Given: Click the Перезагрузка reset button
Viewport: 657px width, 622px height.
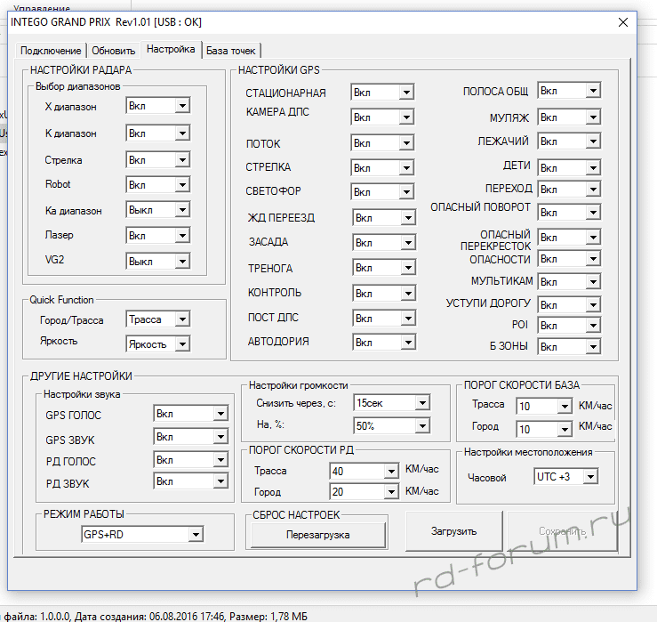Looking at the screenshot, I should (318, 535).
